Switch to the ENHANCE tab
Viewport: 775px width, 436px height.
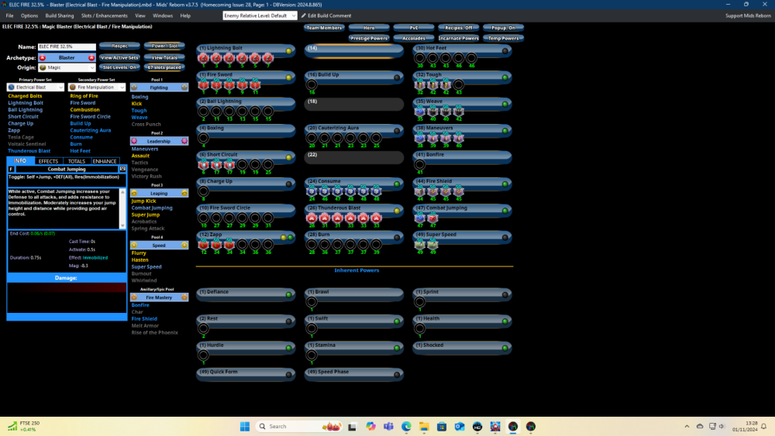click(x=105, y=161)
